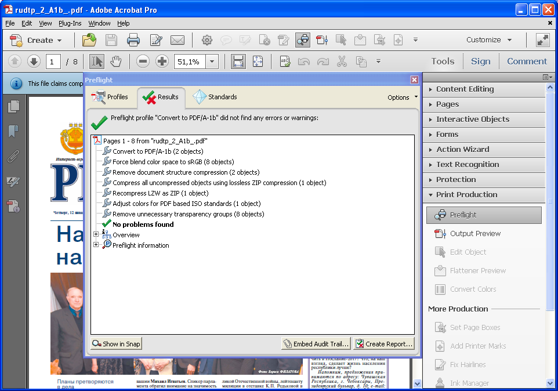
Task: Select Recompress LZW as ZIP row
Action: click(160, 193)
